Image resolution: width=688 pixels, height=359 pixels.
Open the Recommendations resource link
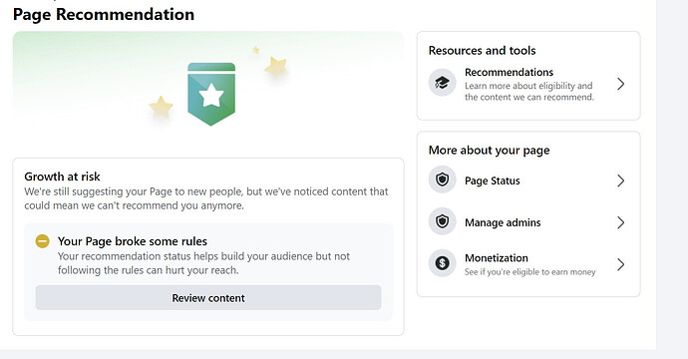tap(528, 84)
